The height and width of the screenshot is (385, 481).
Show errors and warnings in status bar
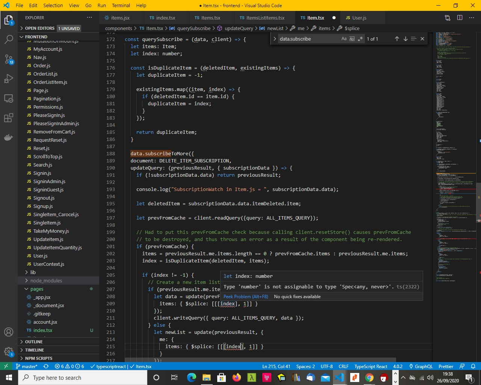point(70,366)
